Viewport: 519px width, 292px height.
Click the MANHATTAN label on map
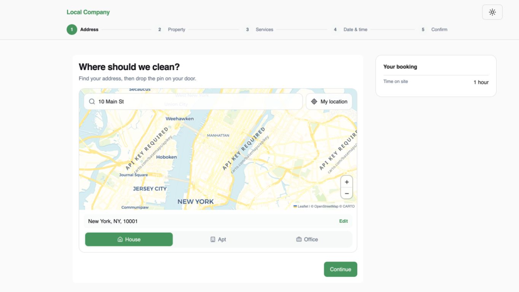point(218,135)
